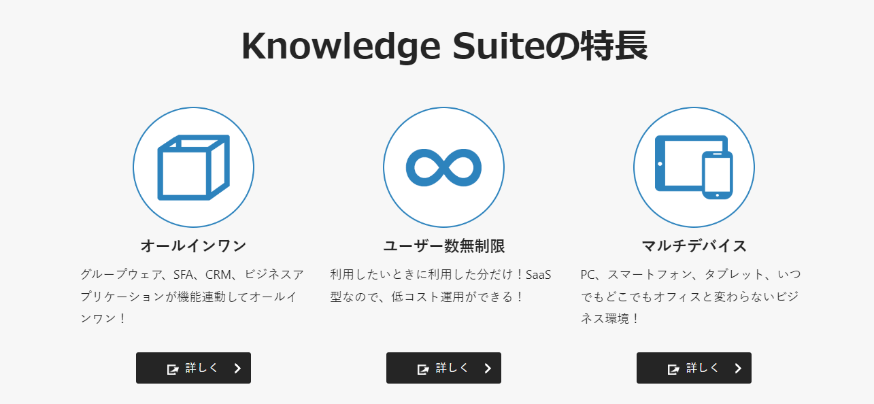Viewport: 874px width, 404px height.
Task: Click the Knowledge Suiteの特長 title
Action: click(x=444, y=46)
